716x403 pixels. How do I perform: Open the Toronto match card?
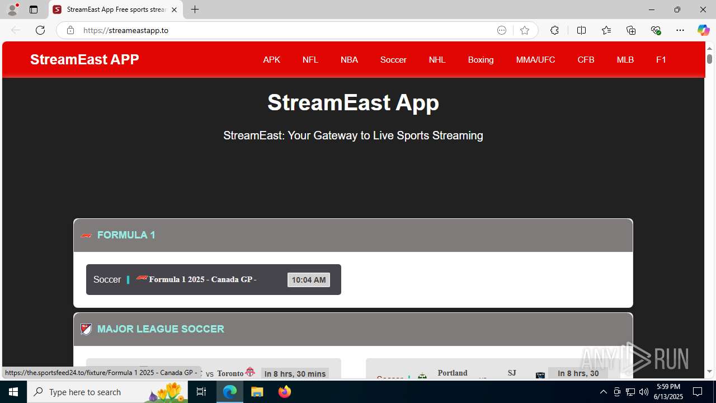coord(214,369)
